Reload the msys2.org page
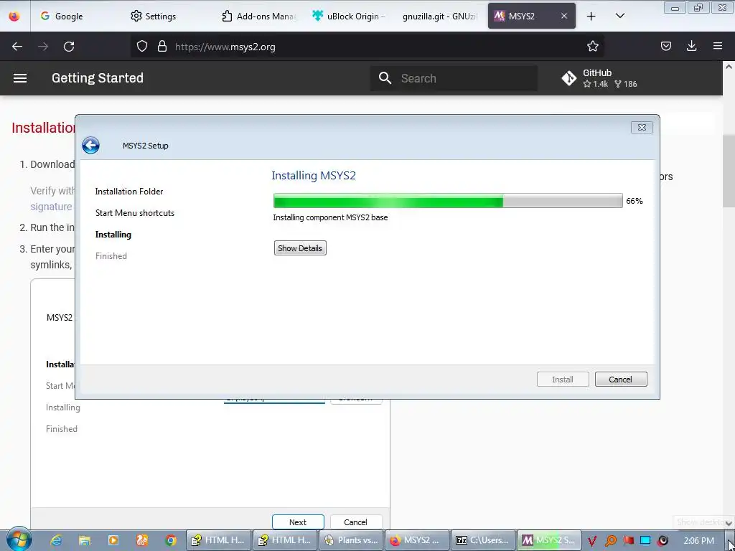Screen dimensions: 735x551 (69, 47)
